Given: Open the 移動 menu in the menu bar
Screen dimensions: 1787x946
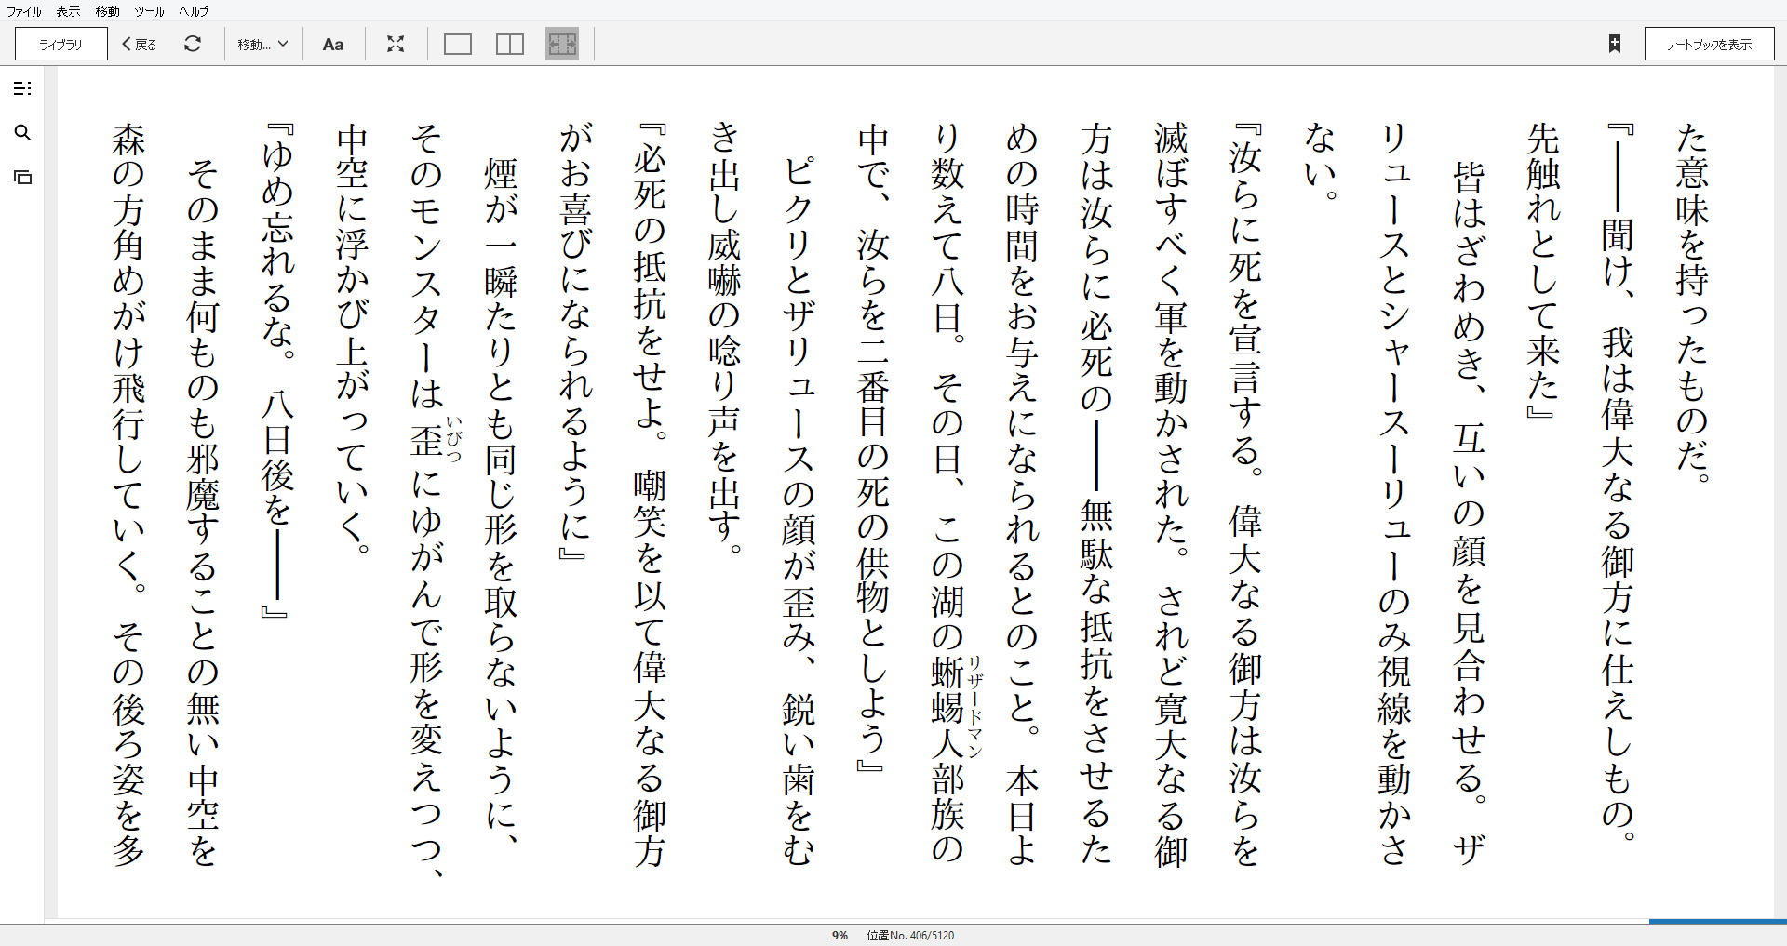Looking at the screenshot, I should pyautogui.click(x=107, y=11).
